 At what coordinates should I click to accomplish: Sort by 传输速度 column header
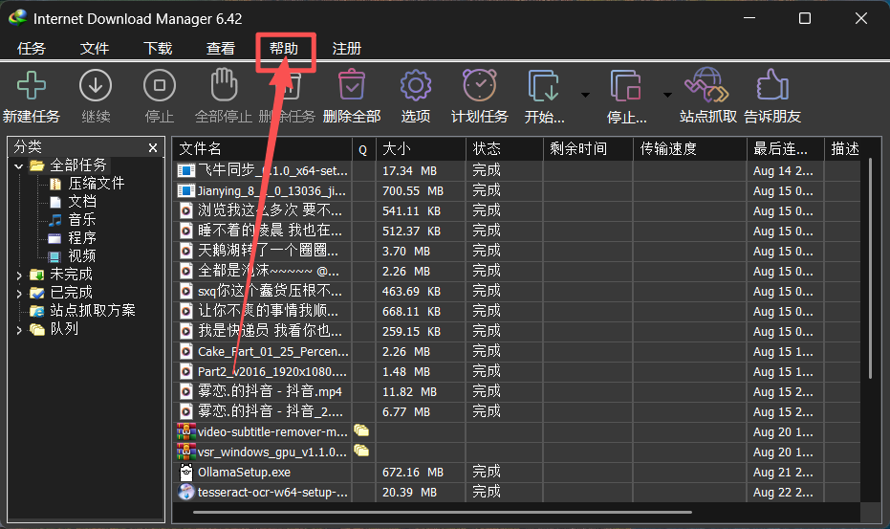pos(689,149)
